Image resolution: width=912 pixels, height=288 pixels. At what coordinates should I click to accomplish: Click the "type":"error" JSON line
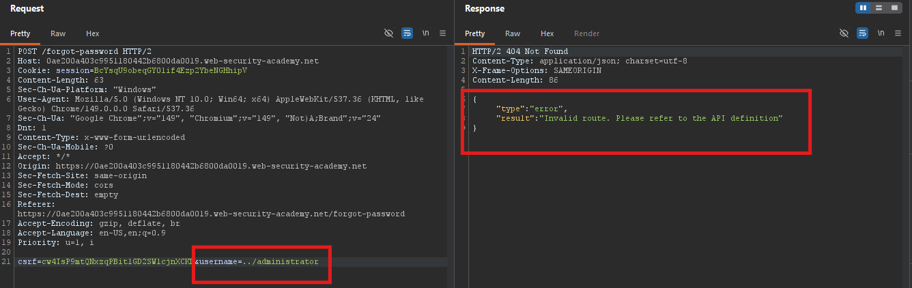(532, 109)
